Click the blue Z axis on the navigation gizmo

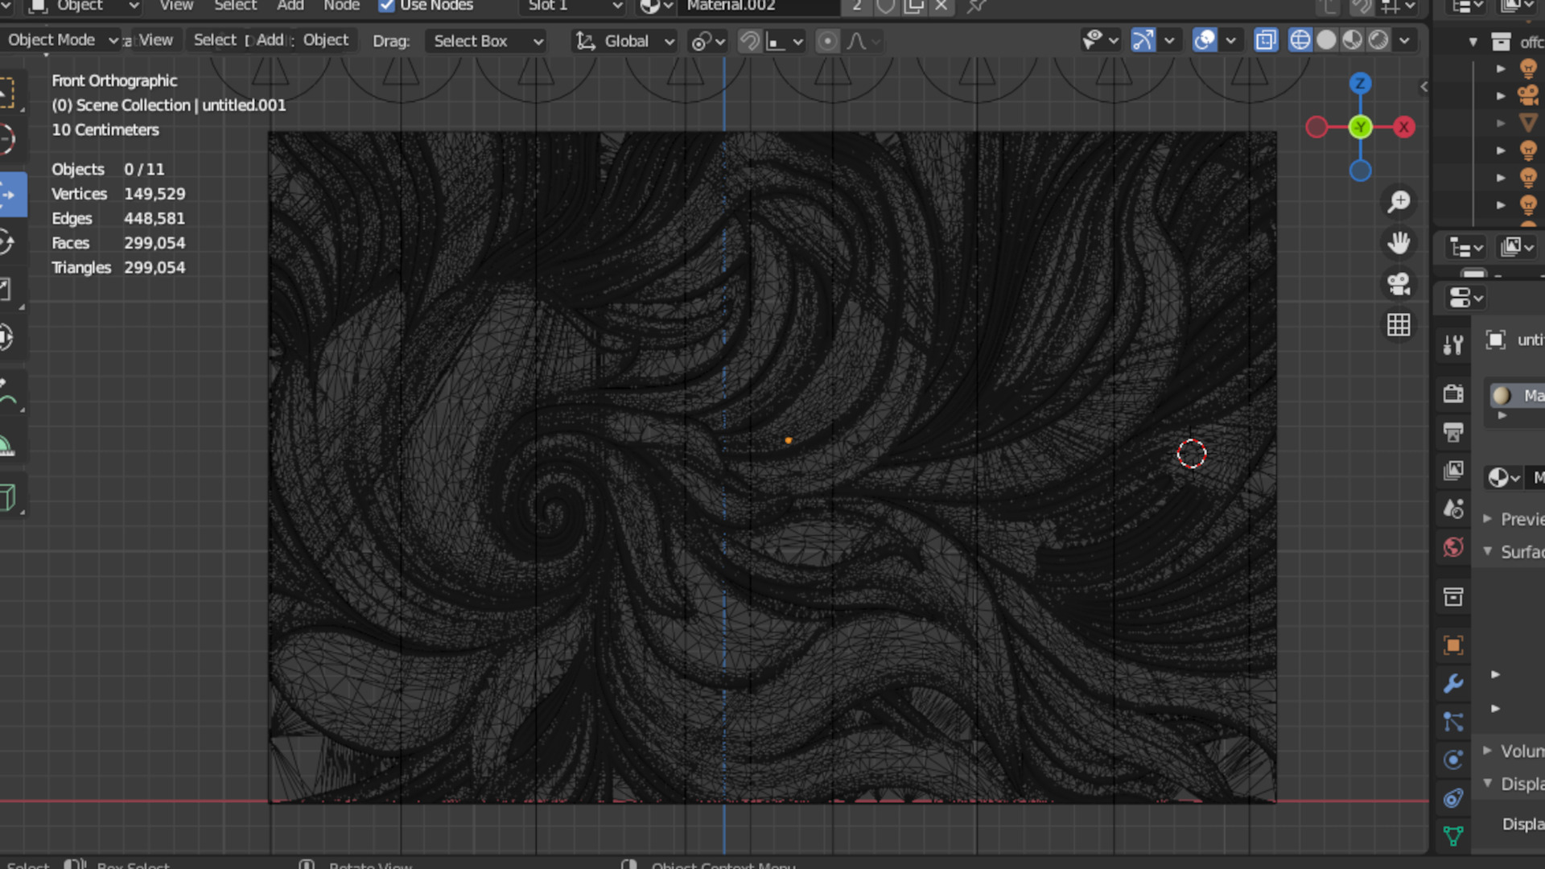pyautogui.click(x=1360, y=84)
